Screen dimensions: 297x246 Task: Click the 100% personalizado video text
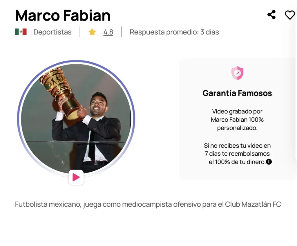[237, 120]
